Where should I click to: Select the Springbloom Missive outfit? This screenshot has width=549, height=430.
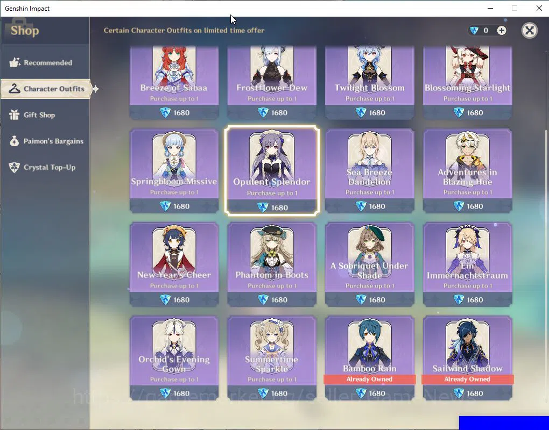(x=174, y=170)
